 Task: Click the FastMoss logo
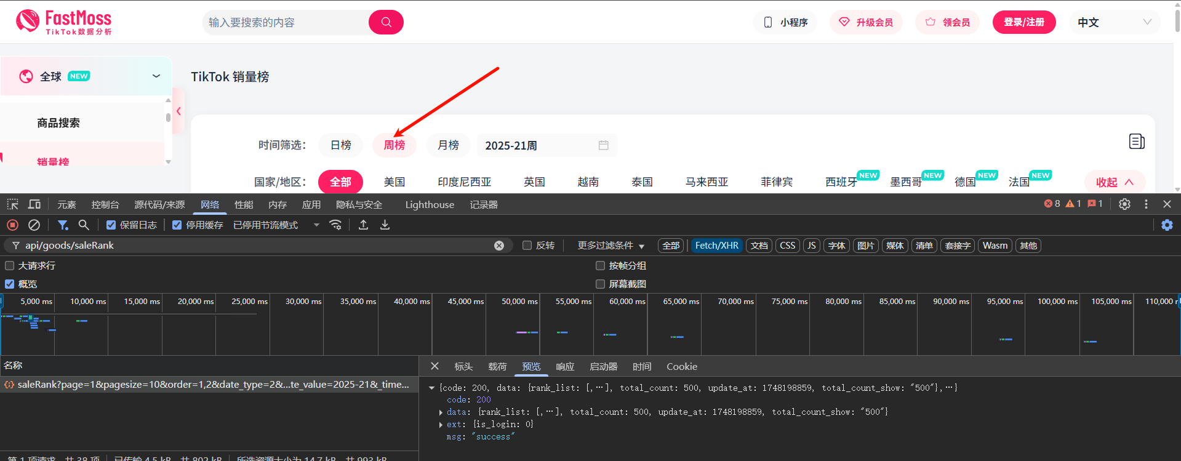click(x=64, y=22)
